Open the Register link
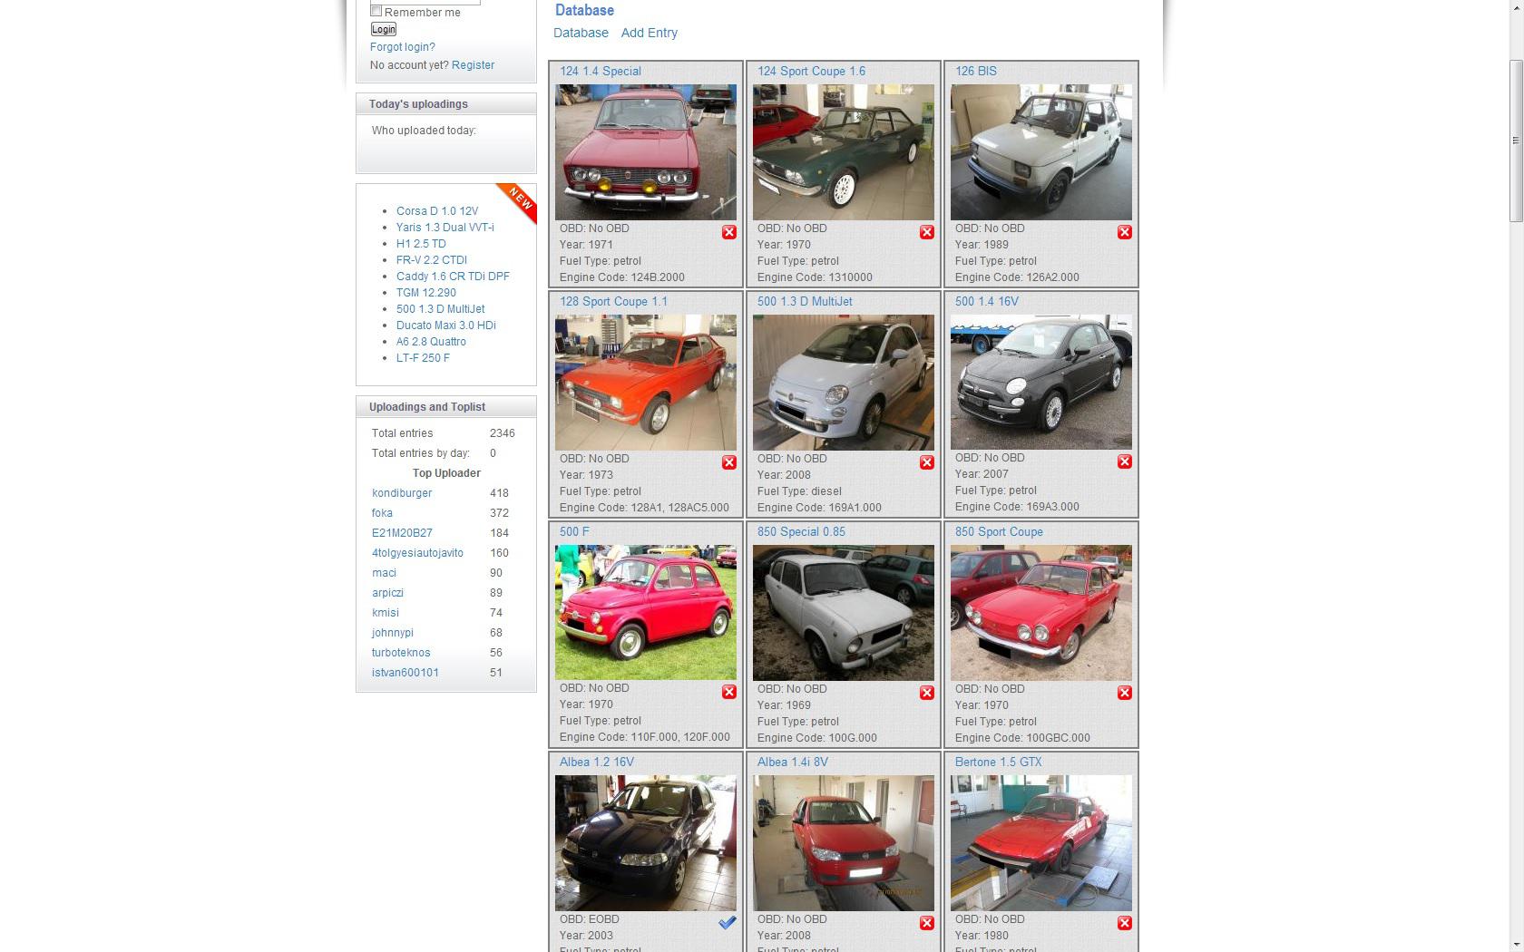This screenshot has height=952, width=1524. click(x=473, y=65)
